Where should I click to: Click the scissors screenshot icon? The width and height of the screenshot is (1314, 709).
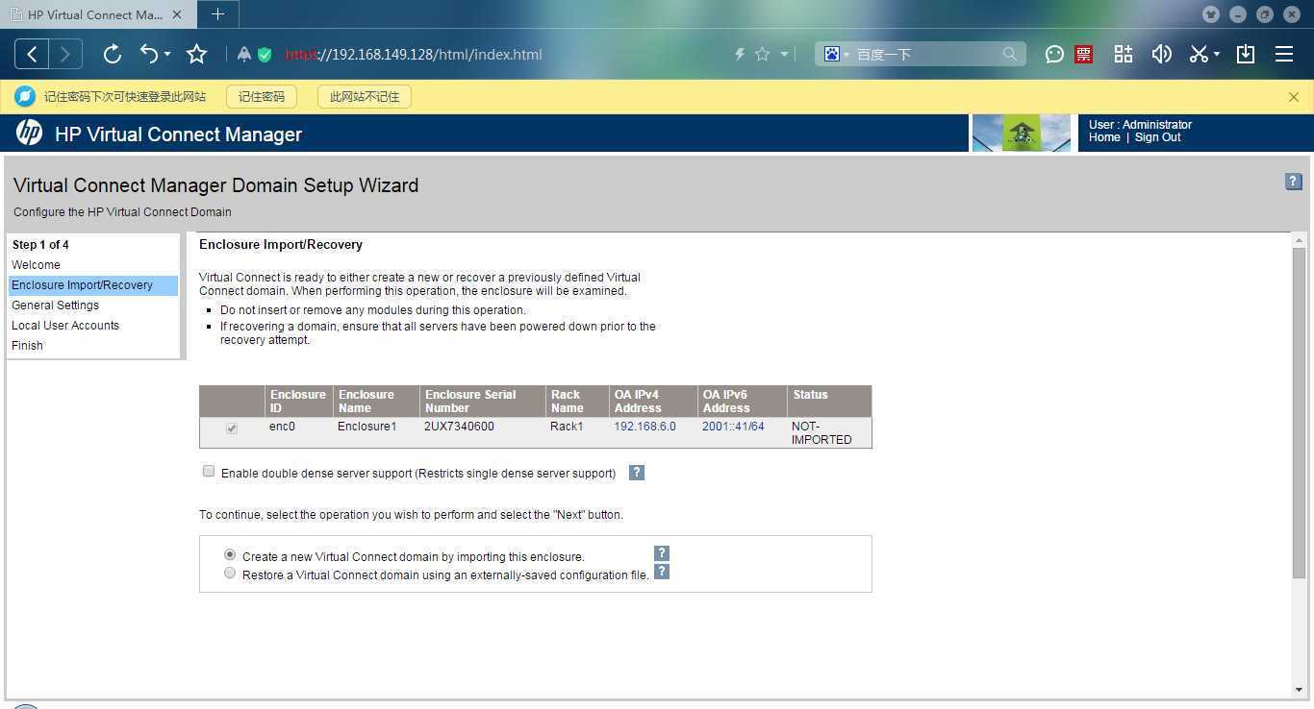(1199, 55)
